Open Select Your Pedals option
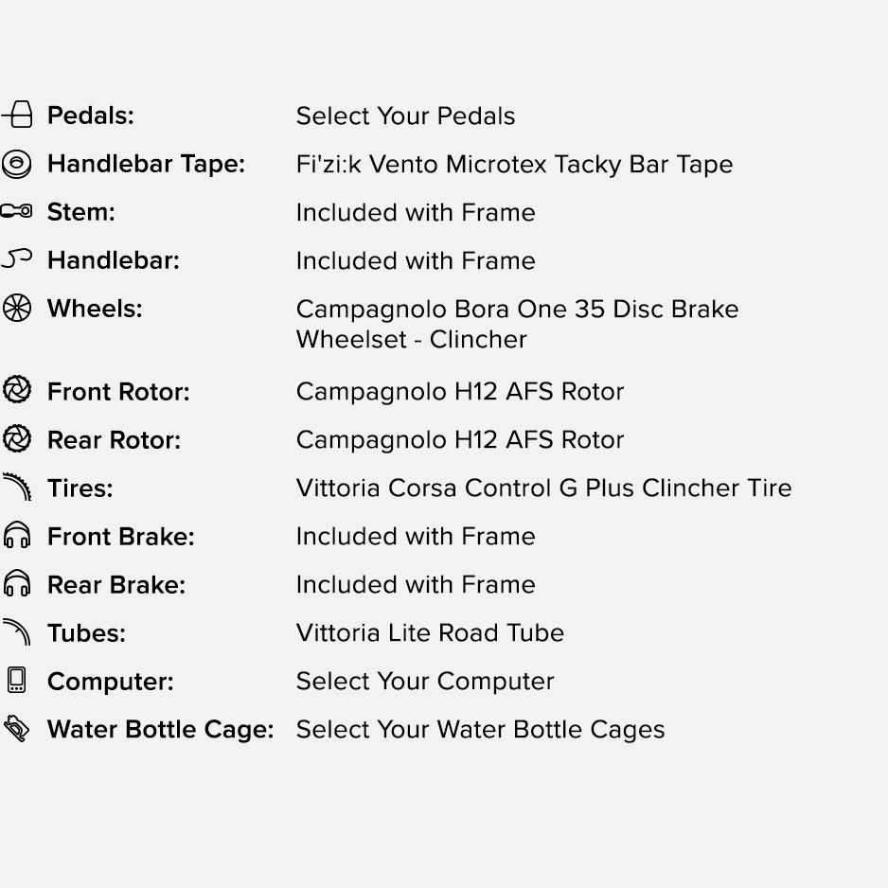 tap(405, 116)
